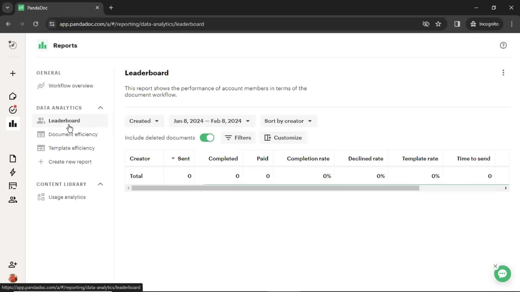The width and height of the screenshot is (520, 292).
Task: Toggle the Include deleted documents switch
Action: point(207,138)
